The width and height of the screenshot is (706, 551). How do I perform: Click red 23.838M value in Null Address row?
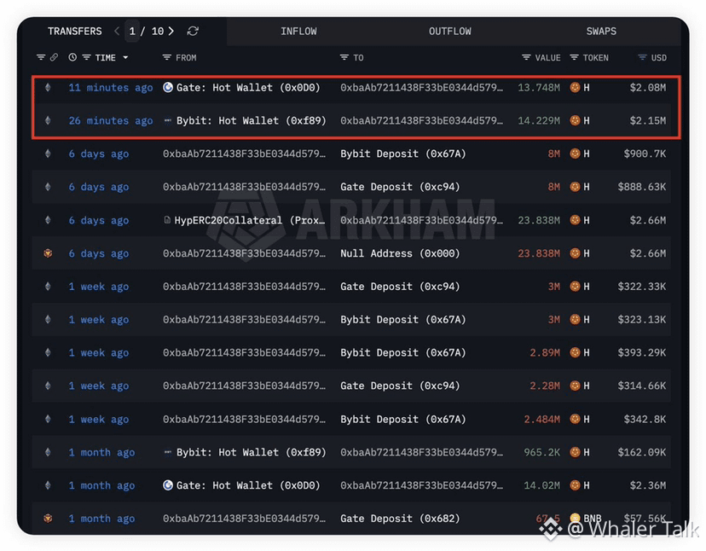click(x=539, y=253)
